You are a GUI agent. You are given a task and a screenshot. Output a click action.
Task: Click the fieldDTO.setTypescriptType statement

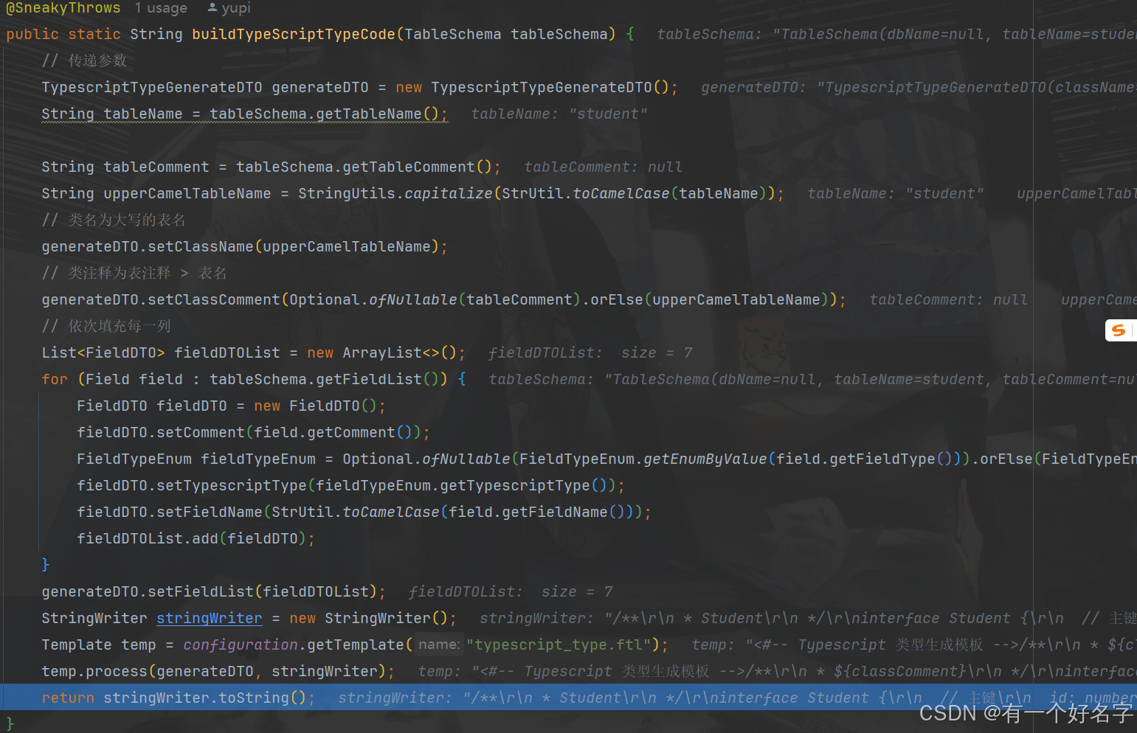point(350,485)
